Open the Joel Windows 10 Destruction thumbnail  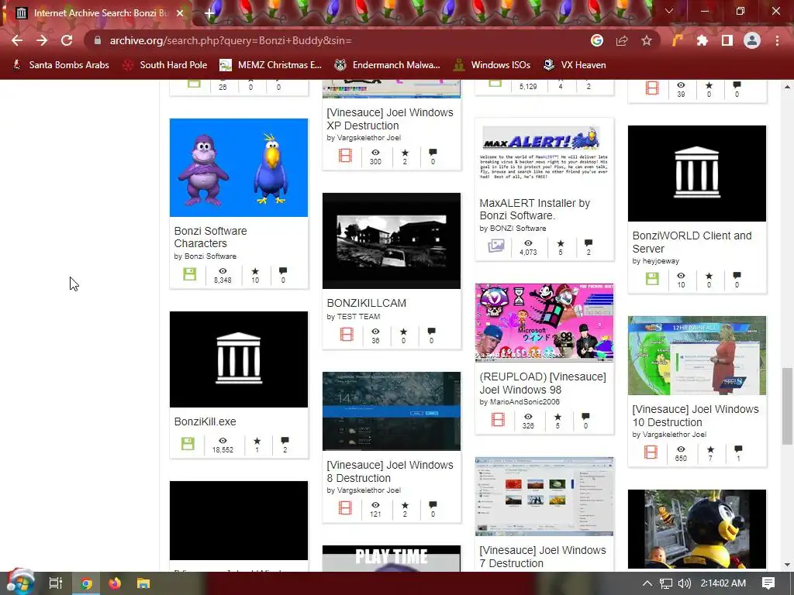(x=697, y=355)
